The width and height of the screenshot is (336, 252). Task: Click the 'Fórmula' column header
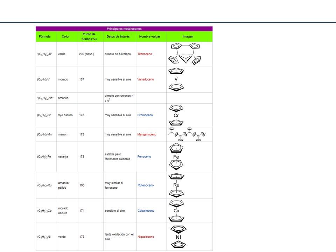point(44,36)
